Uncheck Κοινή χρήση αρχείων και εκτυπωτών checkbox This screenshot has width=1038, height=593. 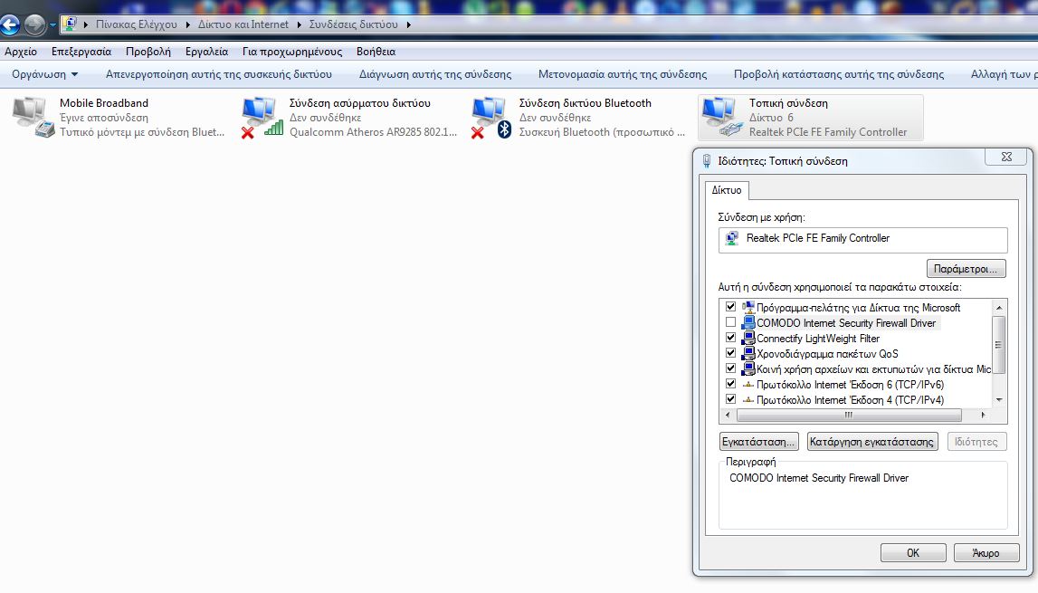click(x=731, y=368)
